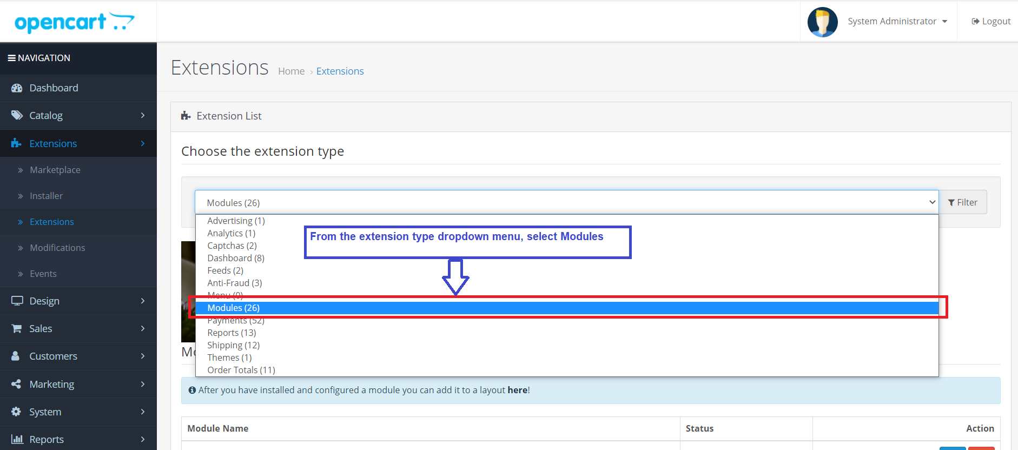Select Modules (26) in dropdown list
The height and width of the screenshot is (450, 1018).
click(567, 308)
